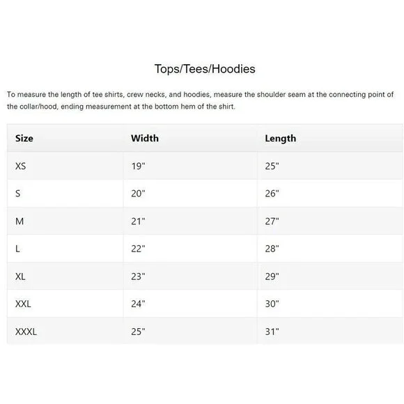
Task: Click the Tops/Tees/Hoodies heading
Action: [205, 69]
